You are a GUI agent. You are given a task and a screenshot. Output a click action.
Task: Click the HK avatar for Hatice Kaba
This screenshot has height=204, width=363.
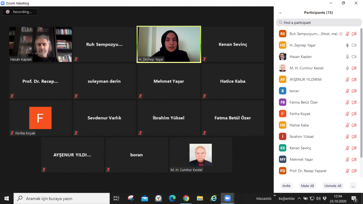coord(283,125)
